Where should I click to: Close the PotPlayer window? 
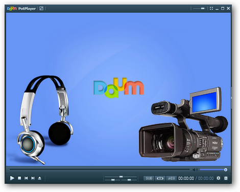coord(228,8)
